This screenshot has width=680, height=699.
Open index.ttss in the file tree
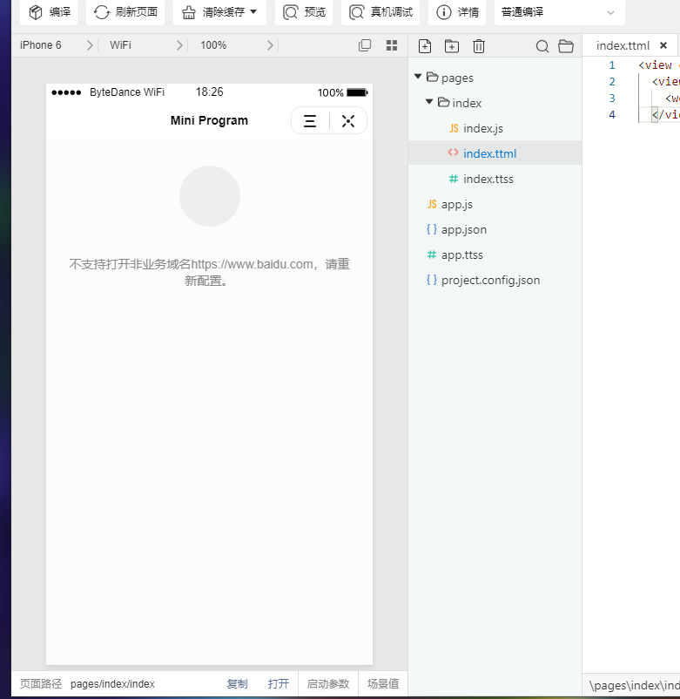(x=495, y=179)
